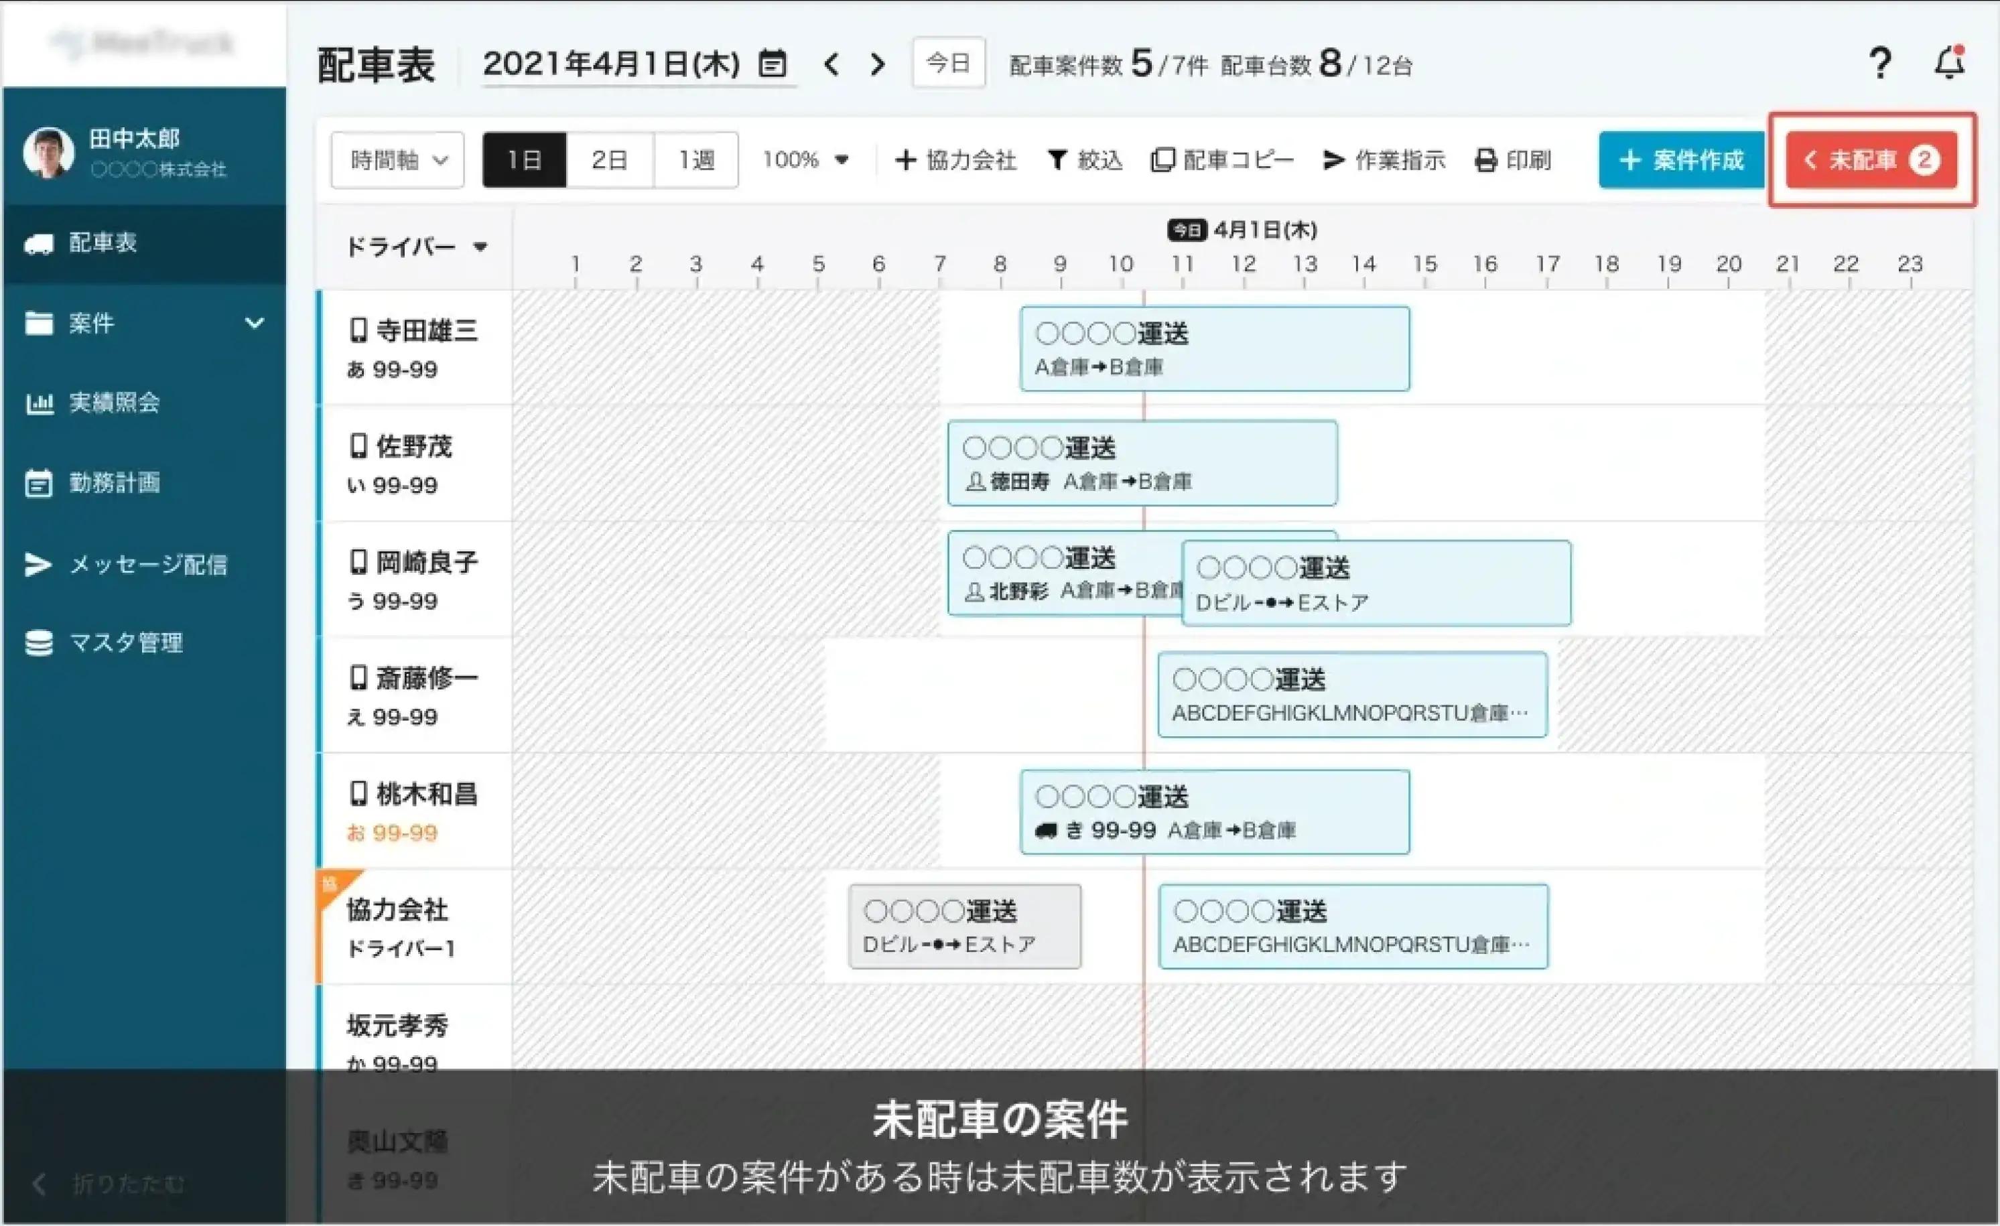Screen dimensions: 2000x1226
Task: Open マスタ管理 in sidebar
Action: (145, 642)
